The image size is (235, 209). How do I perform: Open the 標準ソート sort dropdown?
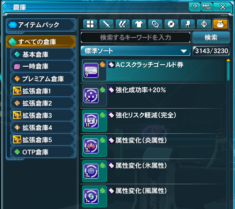[135, 51]
